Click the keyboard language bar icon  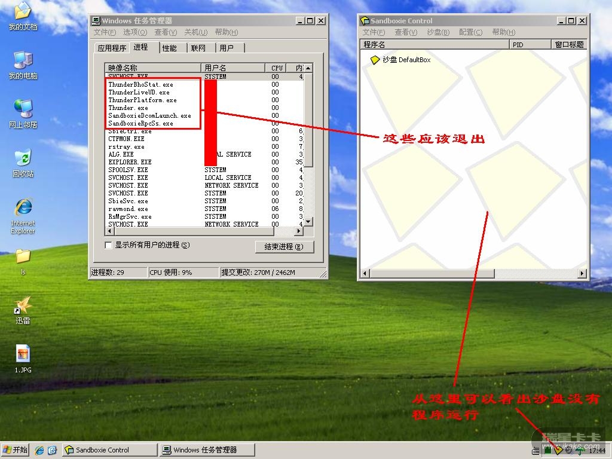pos(536,451)
